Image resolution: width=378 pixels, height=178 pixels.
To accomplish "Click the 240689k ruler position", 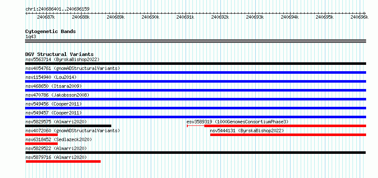I will pos(116,17).
